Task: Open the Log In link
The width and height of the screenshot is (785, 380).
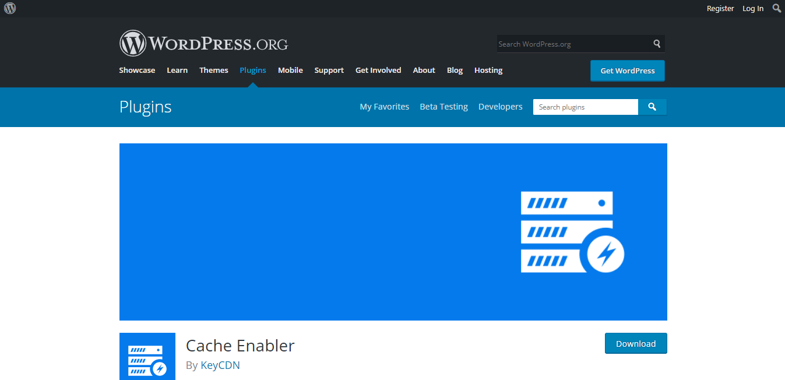Action: tap(753, 8)
